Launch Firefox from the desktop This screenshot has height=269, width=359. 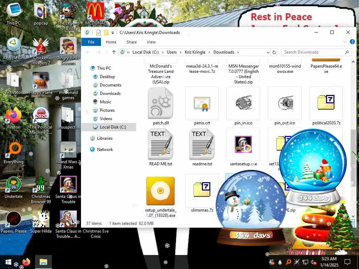tap(14, 118)
